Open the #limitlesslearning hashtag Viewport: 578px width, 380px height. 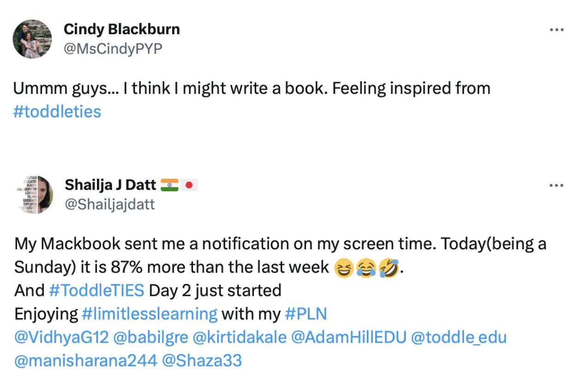(149, 314)
